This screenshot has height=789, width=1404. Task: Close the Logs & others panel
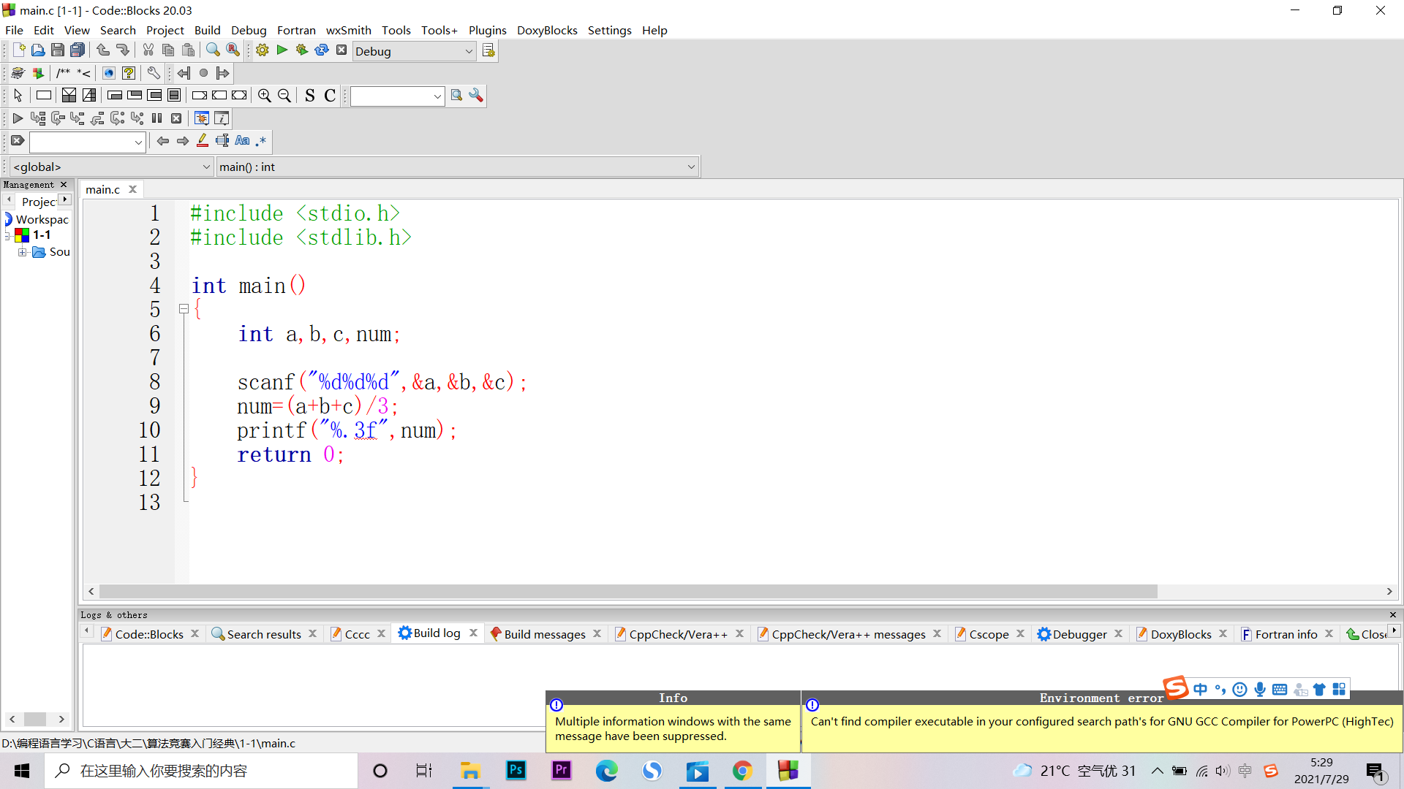pos(1392,615)
